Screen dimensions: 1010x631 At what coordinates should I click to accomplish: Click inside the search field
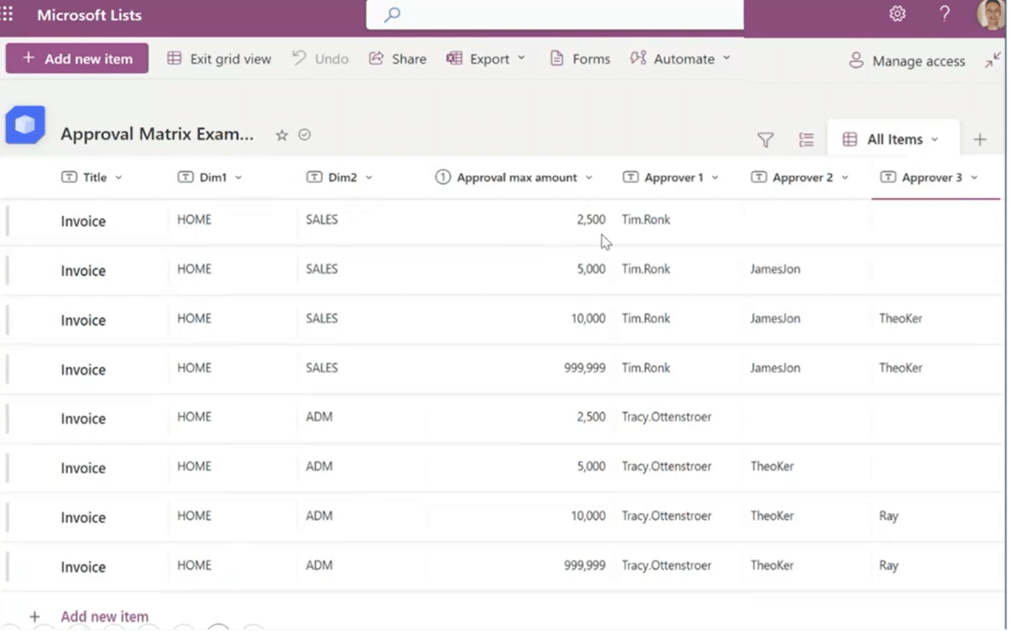point(554,14)
